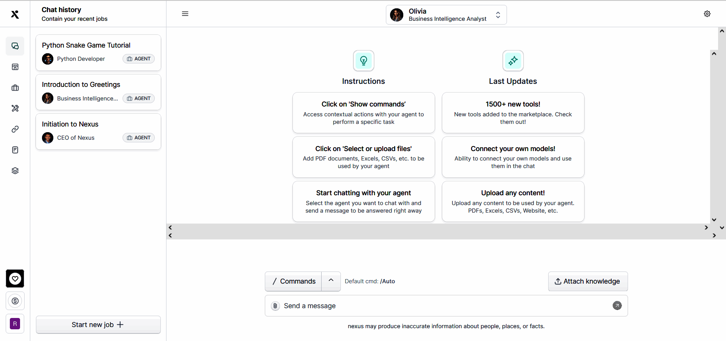Viewport: 726px width, 341px height.
Task: Open the layers stack icon in sidebar
Action: [x=15, y=171]
